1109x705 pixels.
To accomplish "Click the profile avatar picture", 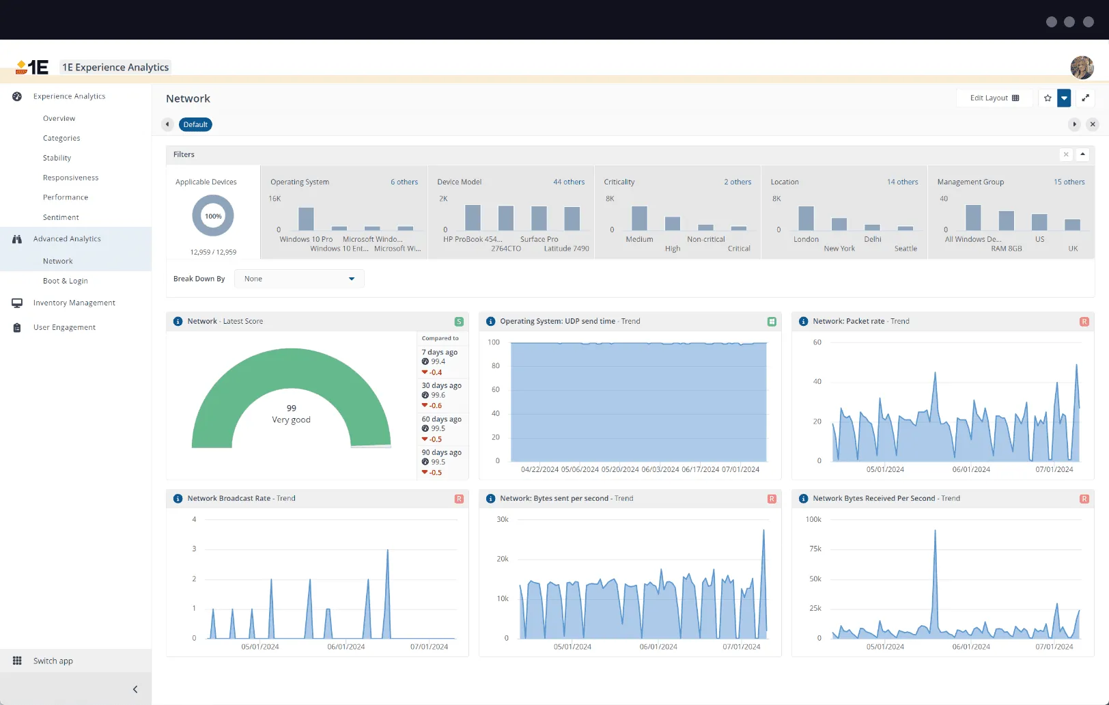I will pyautogui.click(x=1082, y=68).
